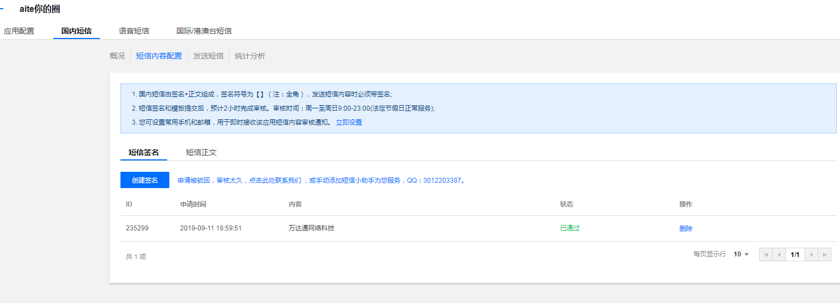Click the 1/1 page number field

tap(795, 254)
